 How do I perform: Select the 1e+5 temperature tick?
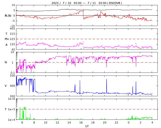[x=12, y=109]
